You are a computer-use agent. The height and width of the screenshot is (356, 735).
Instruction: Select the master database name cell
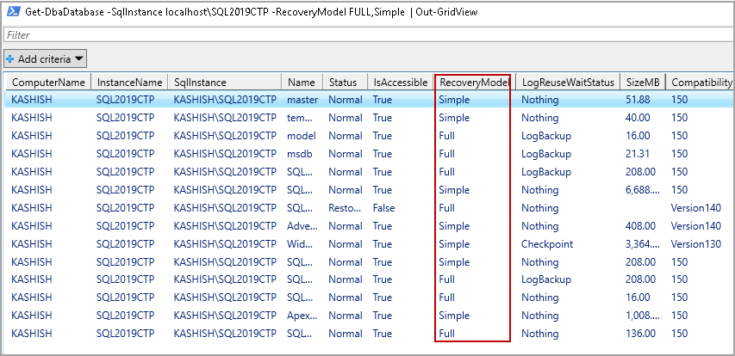point(302,100)
